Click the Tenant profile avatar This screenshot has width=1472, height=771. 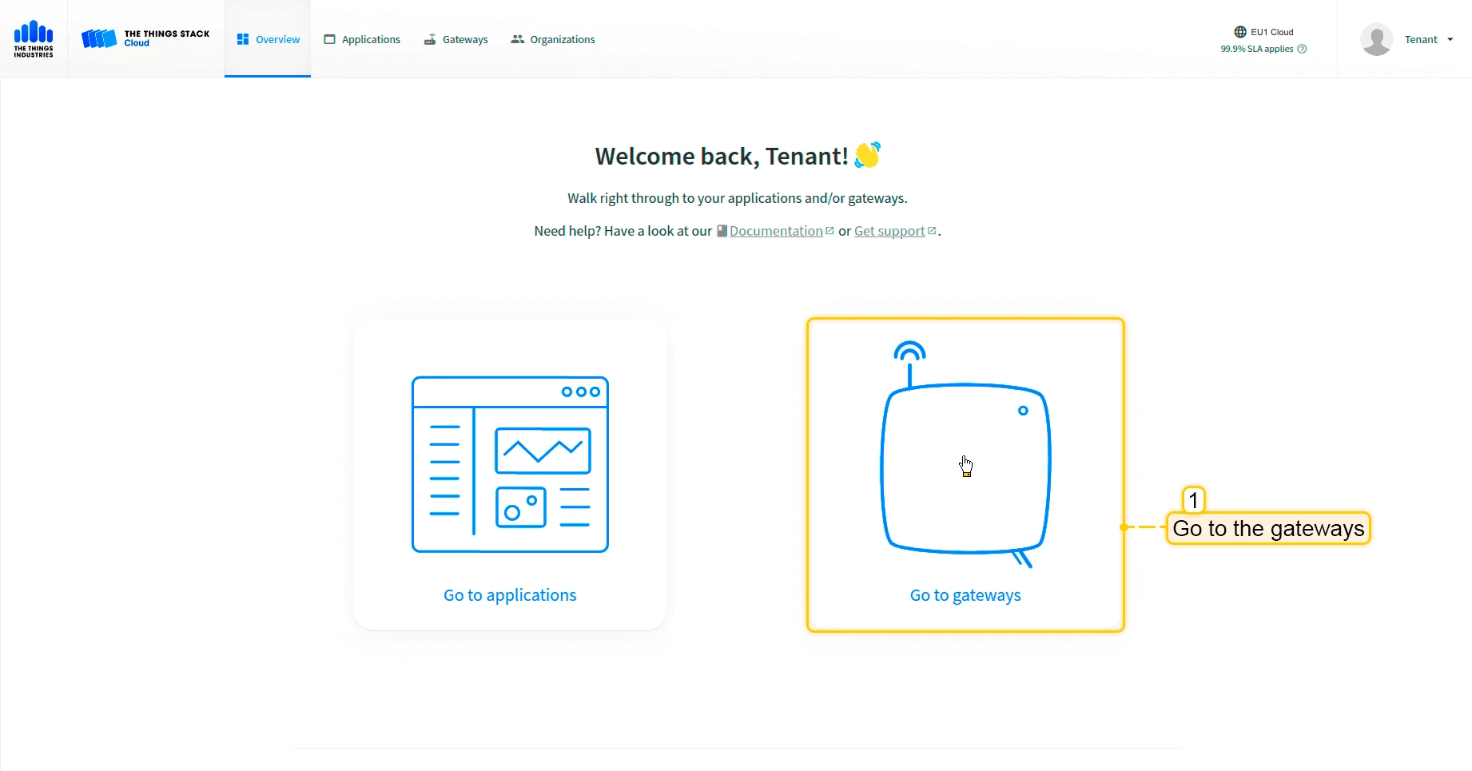tap(1376, 39)
